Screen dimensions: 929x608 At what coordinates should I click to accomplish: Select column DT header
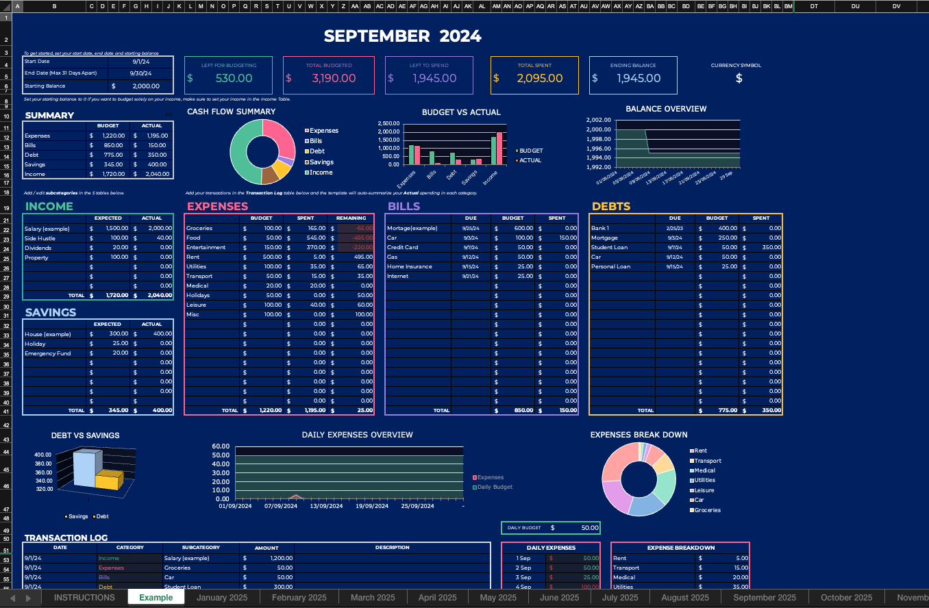coord(814,6)
